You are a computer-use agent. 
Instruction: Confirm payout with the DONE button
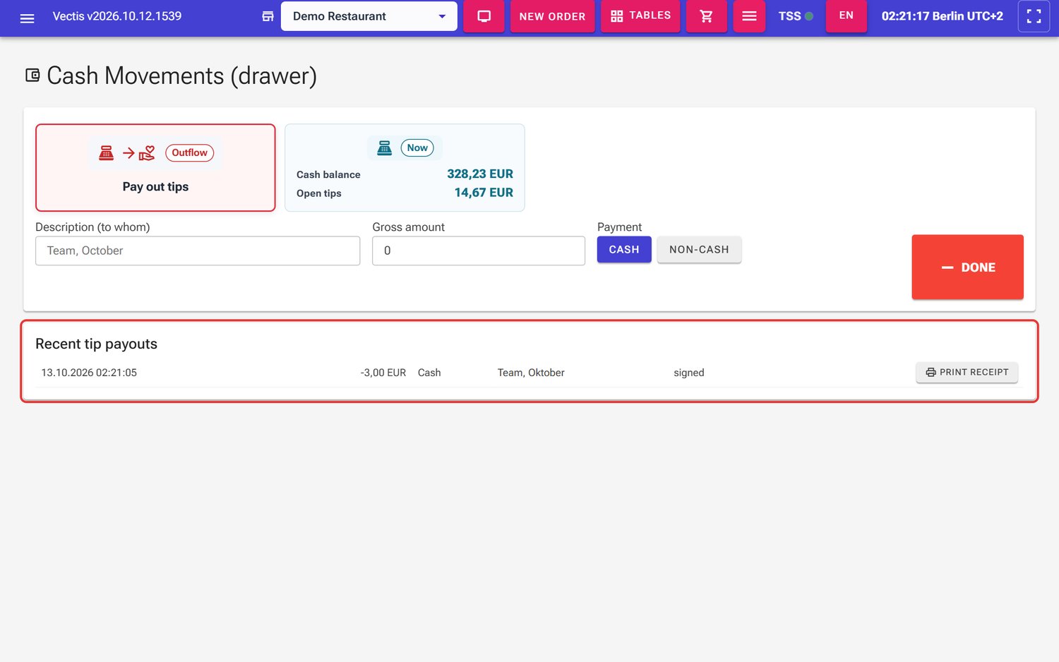[967, 267]
